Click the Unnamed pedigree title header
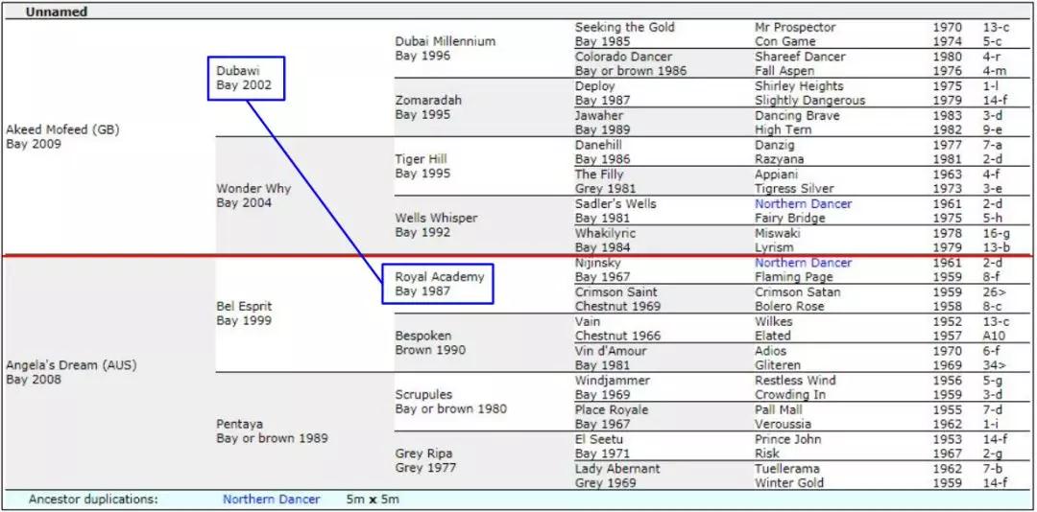This screenshot has width=1037, height=512. [x=56, y=12]
